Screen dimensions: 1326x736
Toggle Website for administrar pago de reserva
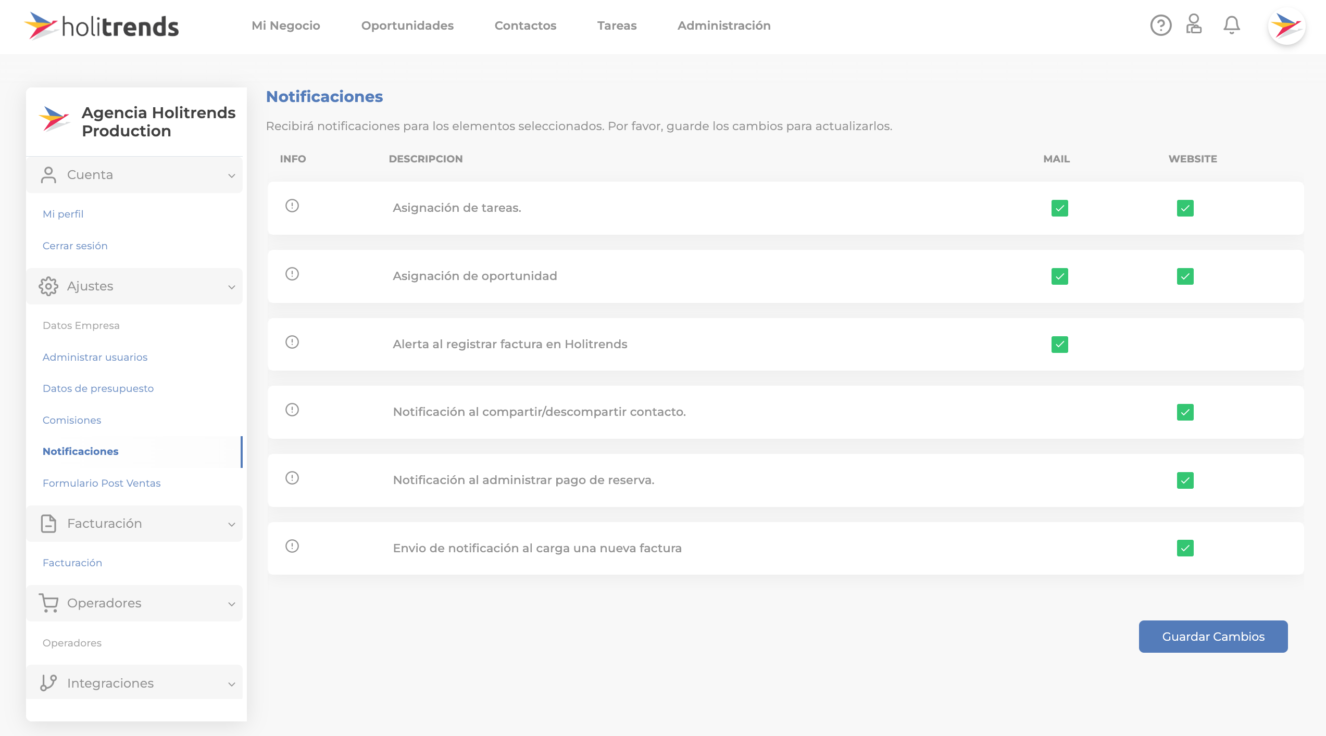click(1185, 480)
